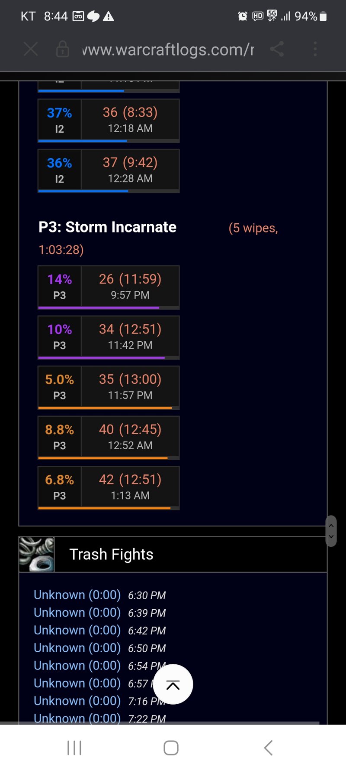
Task: Tap the lock site-security icon
Action: click(x=63, y=49)
